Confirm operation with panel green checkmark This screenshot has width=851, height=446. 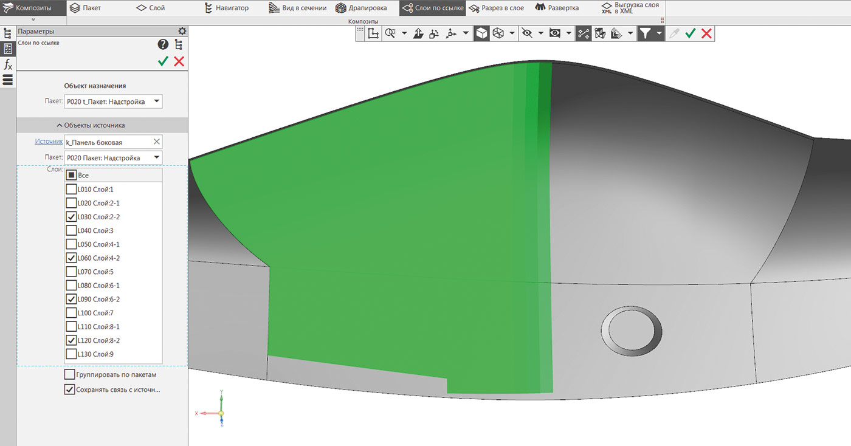point(163,61)
